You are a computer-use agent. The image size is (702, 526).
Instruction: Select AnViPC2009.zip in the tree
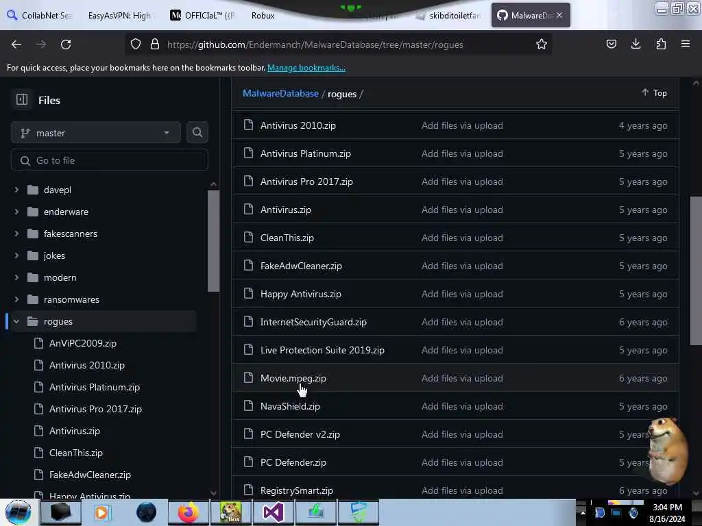tap(83, 343)
